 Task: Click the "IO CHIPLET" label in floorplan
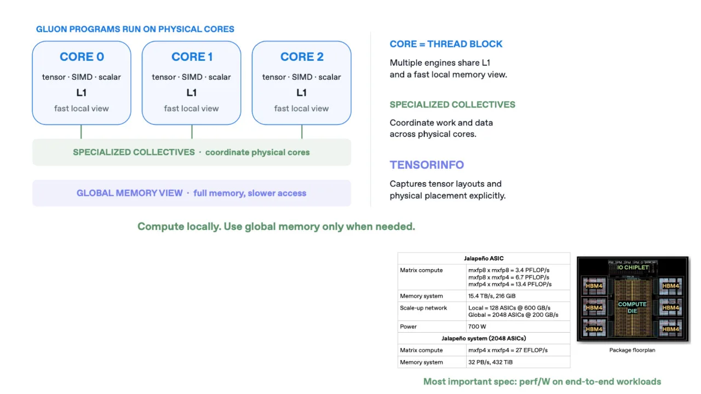[x=633, y=268]
